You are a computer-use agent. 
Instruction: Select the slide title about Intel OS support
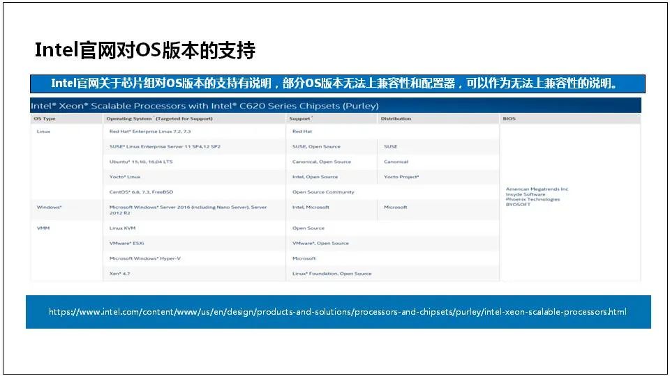pyautogui.click(x=145, y=50)
